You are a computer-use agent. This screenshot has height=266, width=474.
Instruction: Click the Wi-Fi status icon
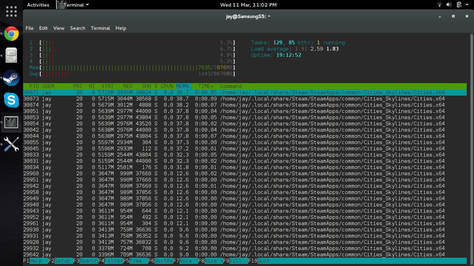(x=440, y=5)
